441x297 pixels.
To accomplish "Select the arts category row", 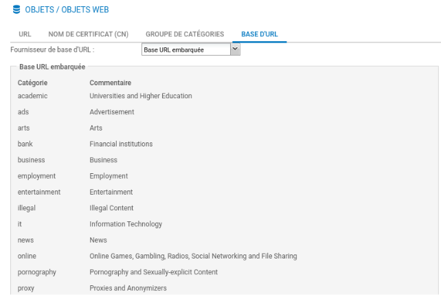I will point(23,128).
